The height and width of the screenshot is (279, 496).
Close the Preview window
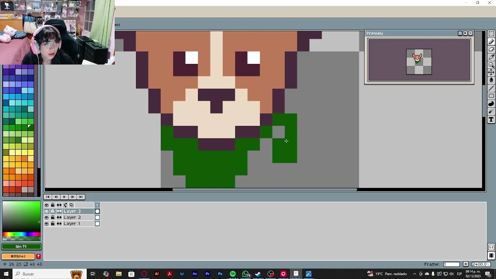click(470, 33)
